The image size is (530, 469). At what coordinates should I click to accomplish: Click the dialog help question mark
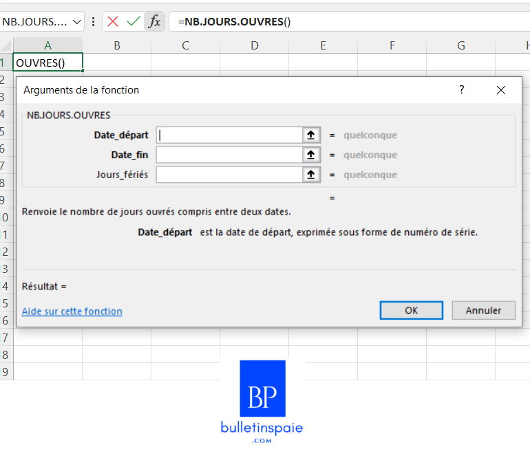pyautogui.click(x=462, y=89)
